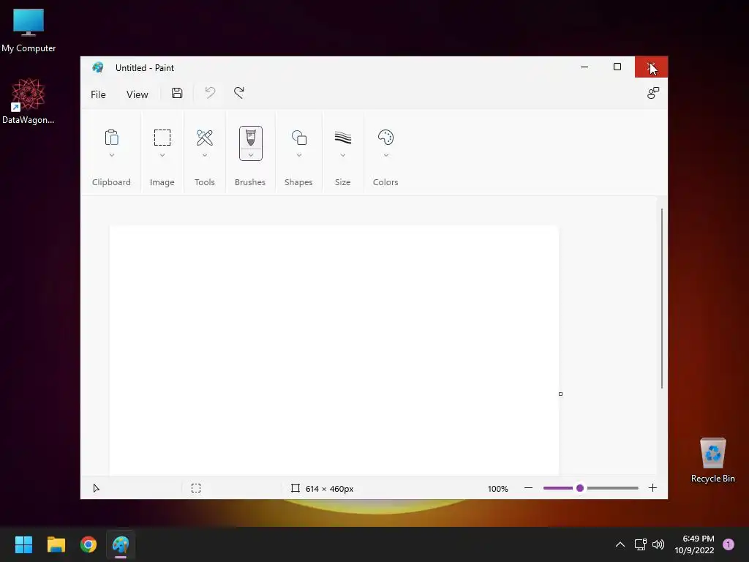Click the Size line thickness icon
Viewport: 749px width, 562px height.
pyautogui.click(x=343, y=138)
